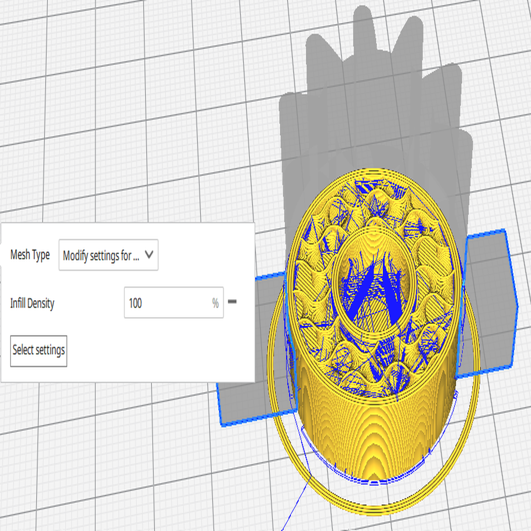Click empty build plate grid at top left
This screenshot has width=531, height=531.
78,78
